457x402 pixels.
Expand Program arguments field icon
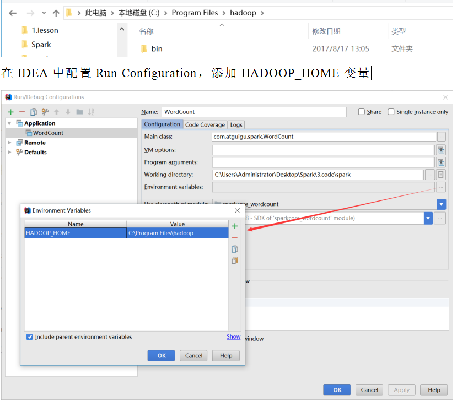pyautogui.click(x=441, y=162)
